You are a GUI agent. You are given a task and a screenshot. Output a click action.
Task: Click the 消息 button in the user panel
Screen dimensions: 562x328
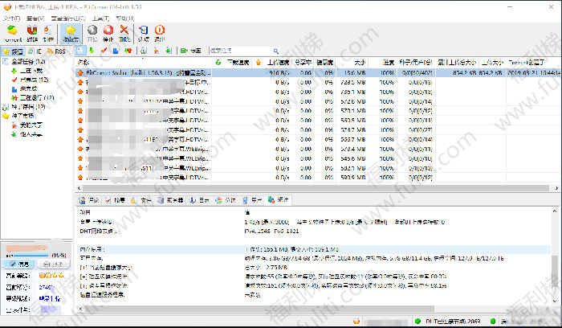(x=25, y=264)
